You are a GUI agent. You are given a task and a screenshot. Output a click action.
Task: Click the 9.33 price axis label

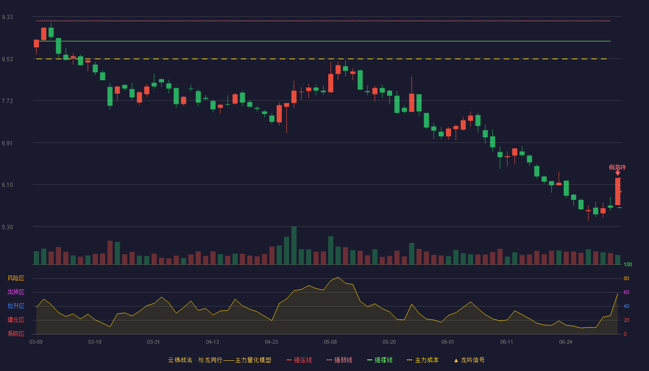(x=7, y=17)
